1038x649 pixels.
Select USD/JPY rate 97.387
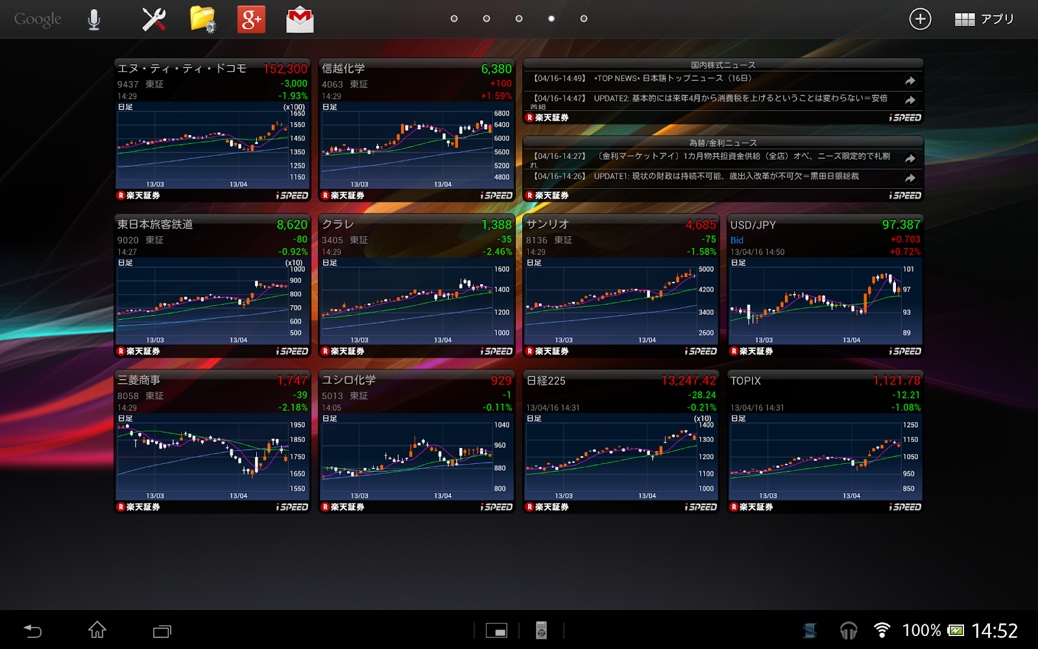pos(901,225)
